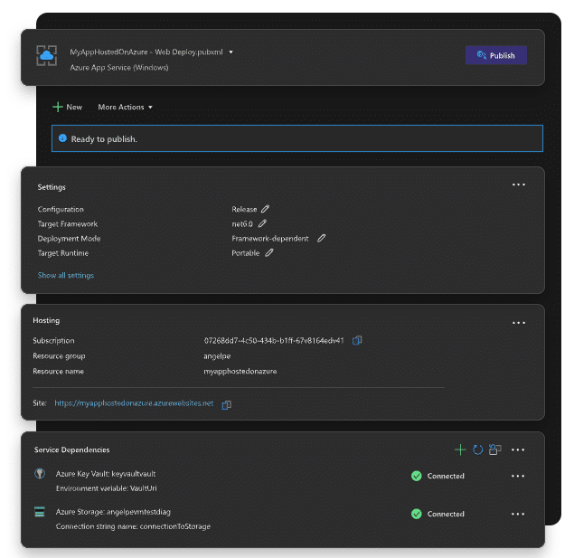The width and height of the screenshot is (574, 558).
Task: Open the Settings section ellipsis menu
Action: point(519,184)
